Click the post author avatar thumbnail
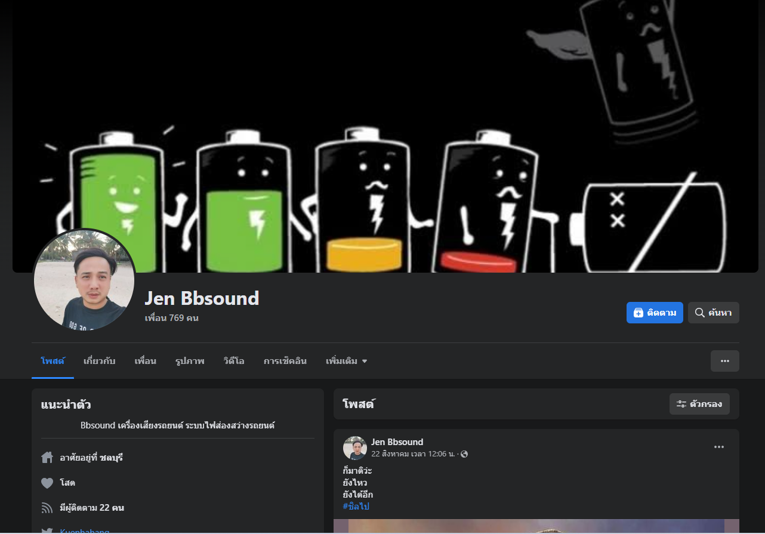 354,448
